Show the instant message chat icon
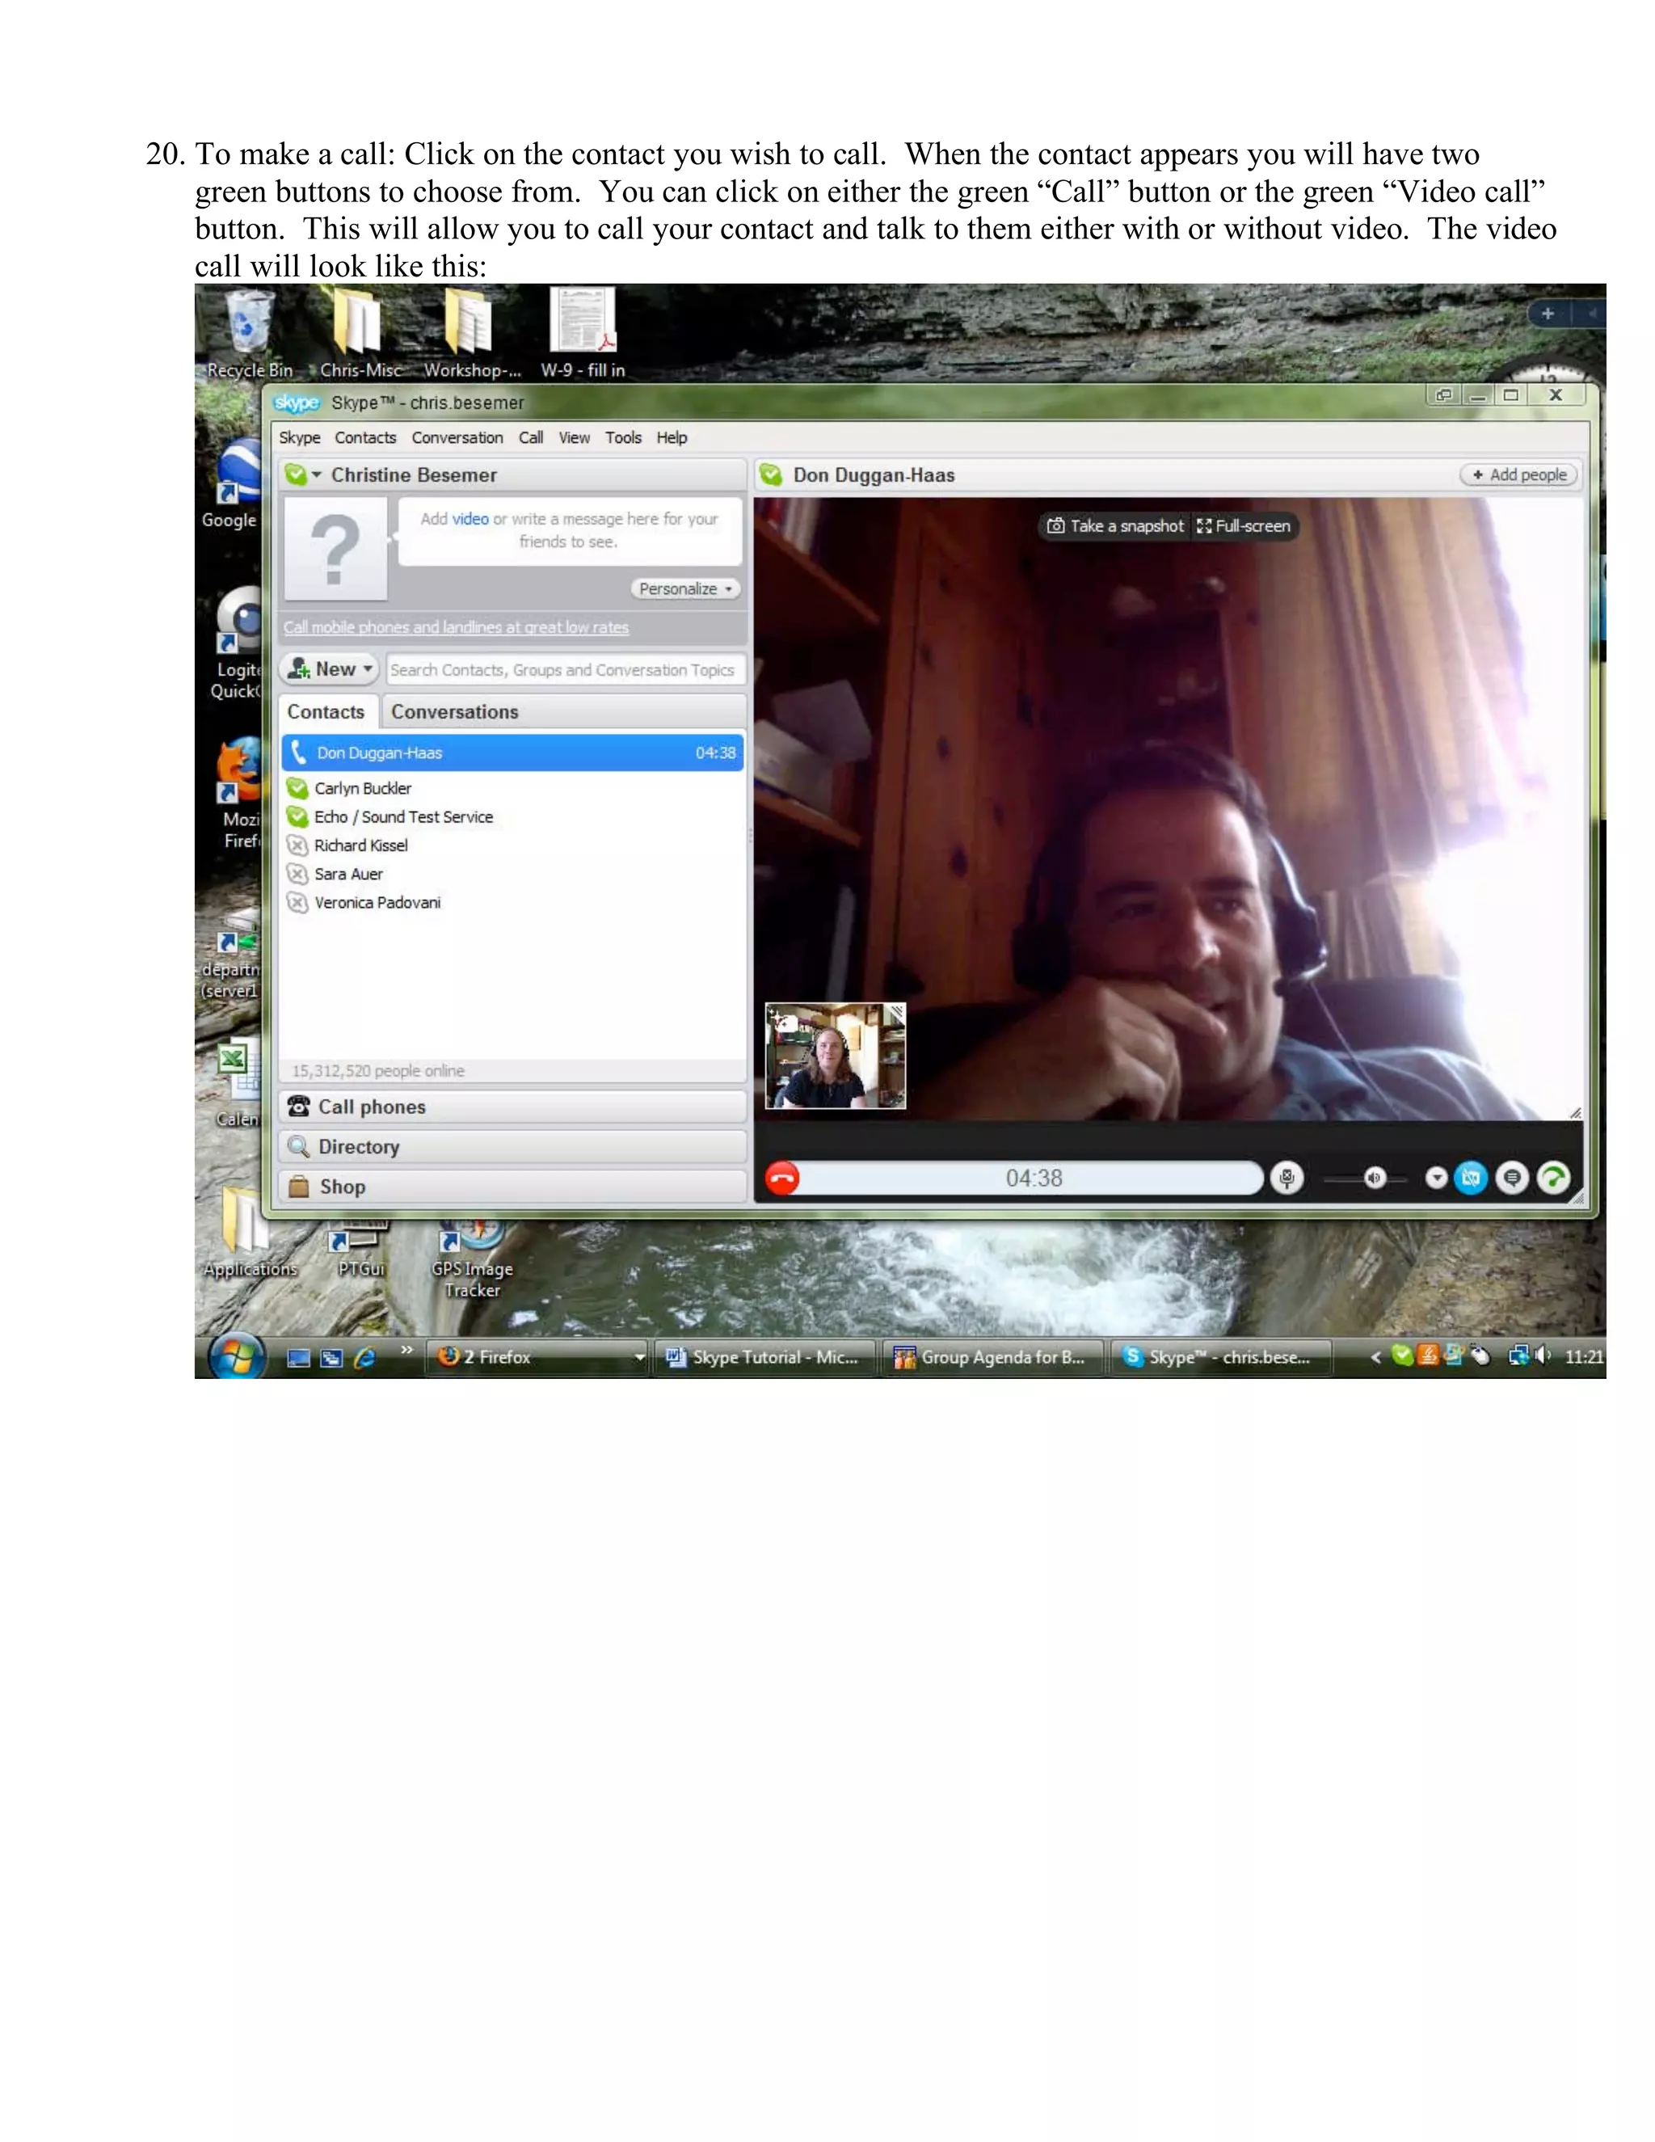1655x2142 pixels. [x=1512, y=1178]
